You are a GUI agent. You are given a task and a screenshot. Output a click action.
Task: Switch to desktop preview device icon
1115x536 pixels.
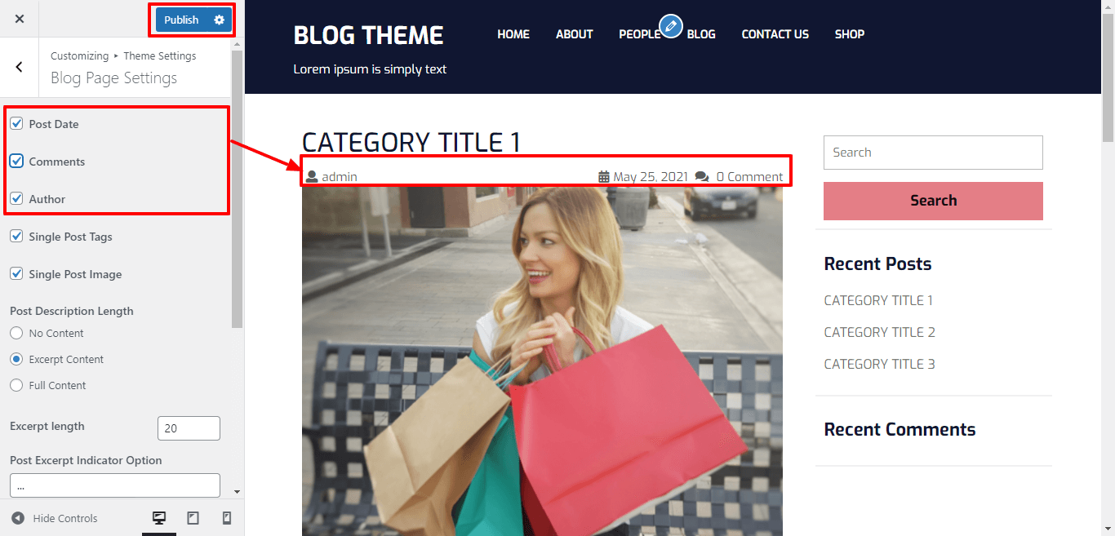[x=159, y=518]
